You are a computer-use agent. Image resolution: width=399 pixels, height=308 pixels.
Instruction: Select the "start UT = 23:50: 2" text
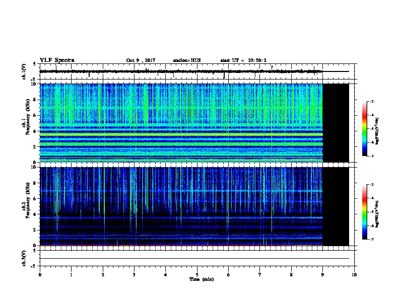(x=243, y=60)
